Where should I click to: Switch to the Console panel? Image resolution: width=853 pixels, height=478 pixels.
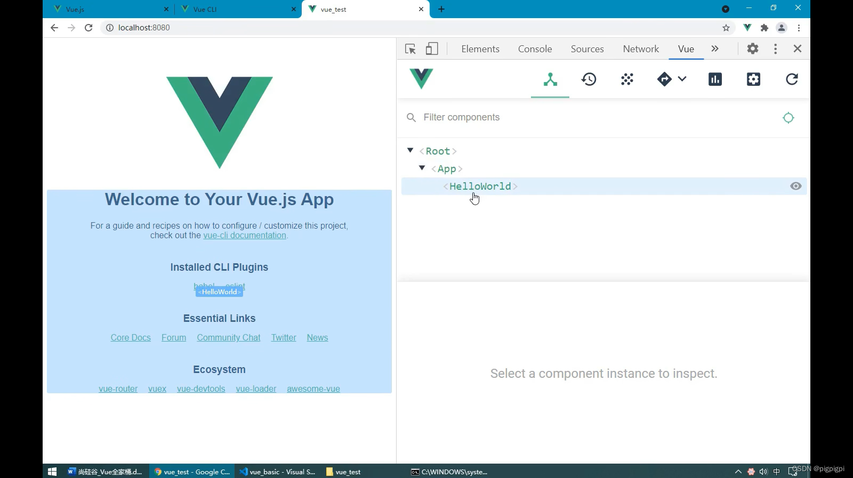point(535,49)
